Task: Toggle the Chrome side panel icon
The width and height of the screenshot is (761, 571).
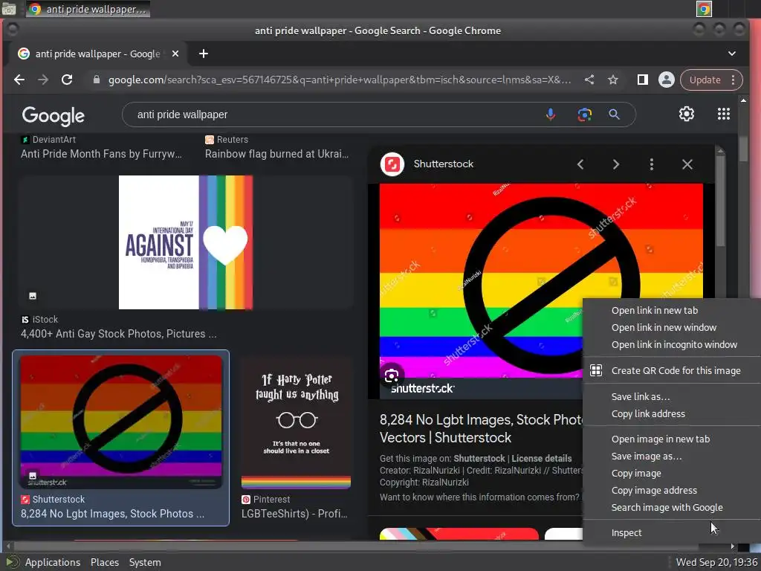Action: (642, 80)
